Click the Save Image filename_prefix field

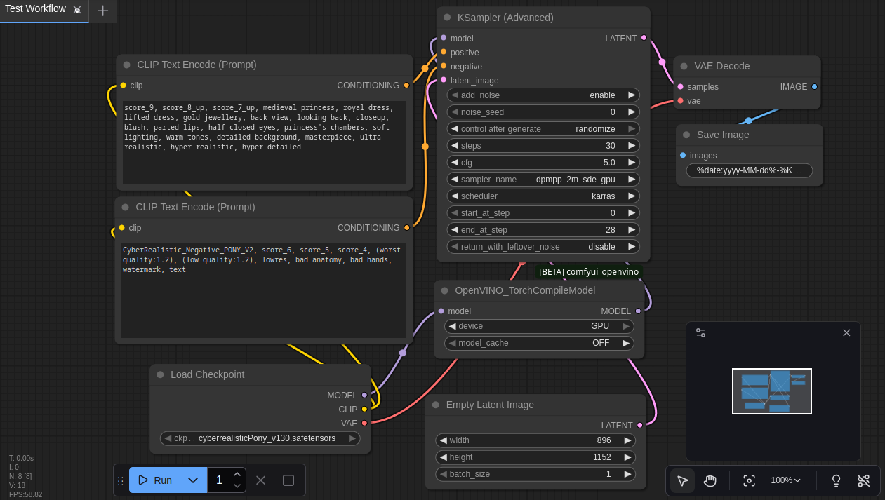pos(749,170)
